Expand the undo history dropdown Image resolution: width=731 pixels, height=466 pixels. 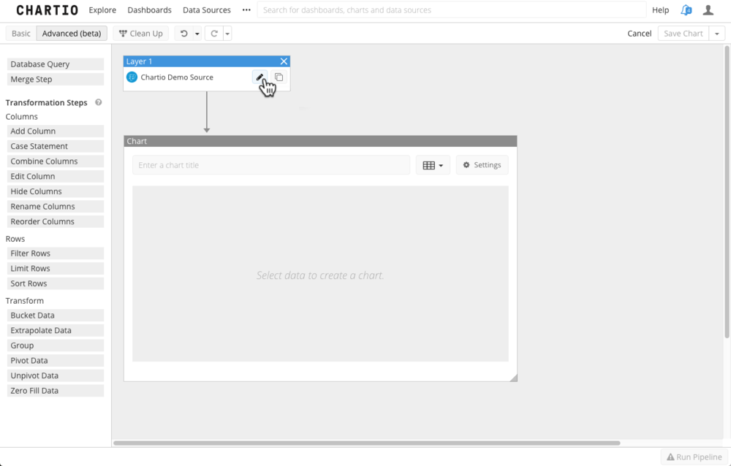tap(197, 34)
